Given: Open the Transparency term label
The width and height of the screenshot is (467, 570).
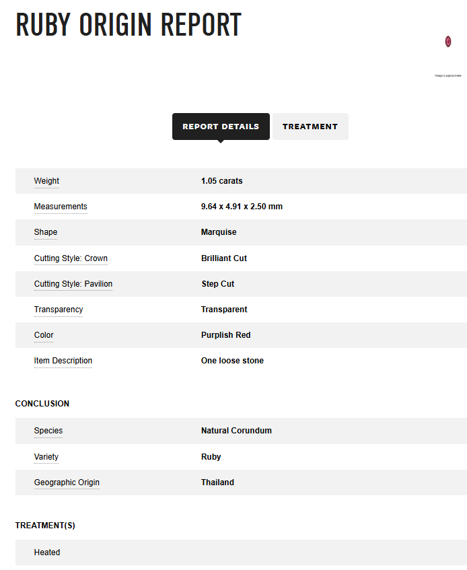Looking at the screenshot, I should (x=59, y=310).
